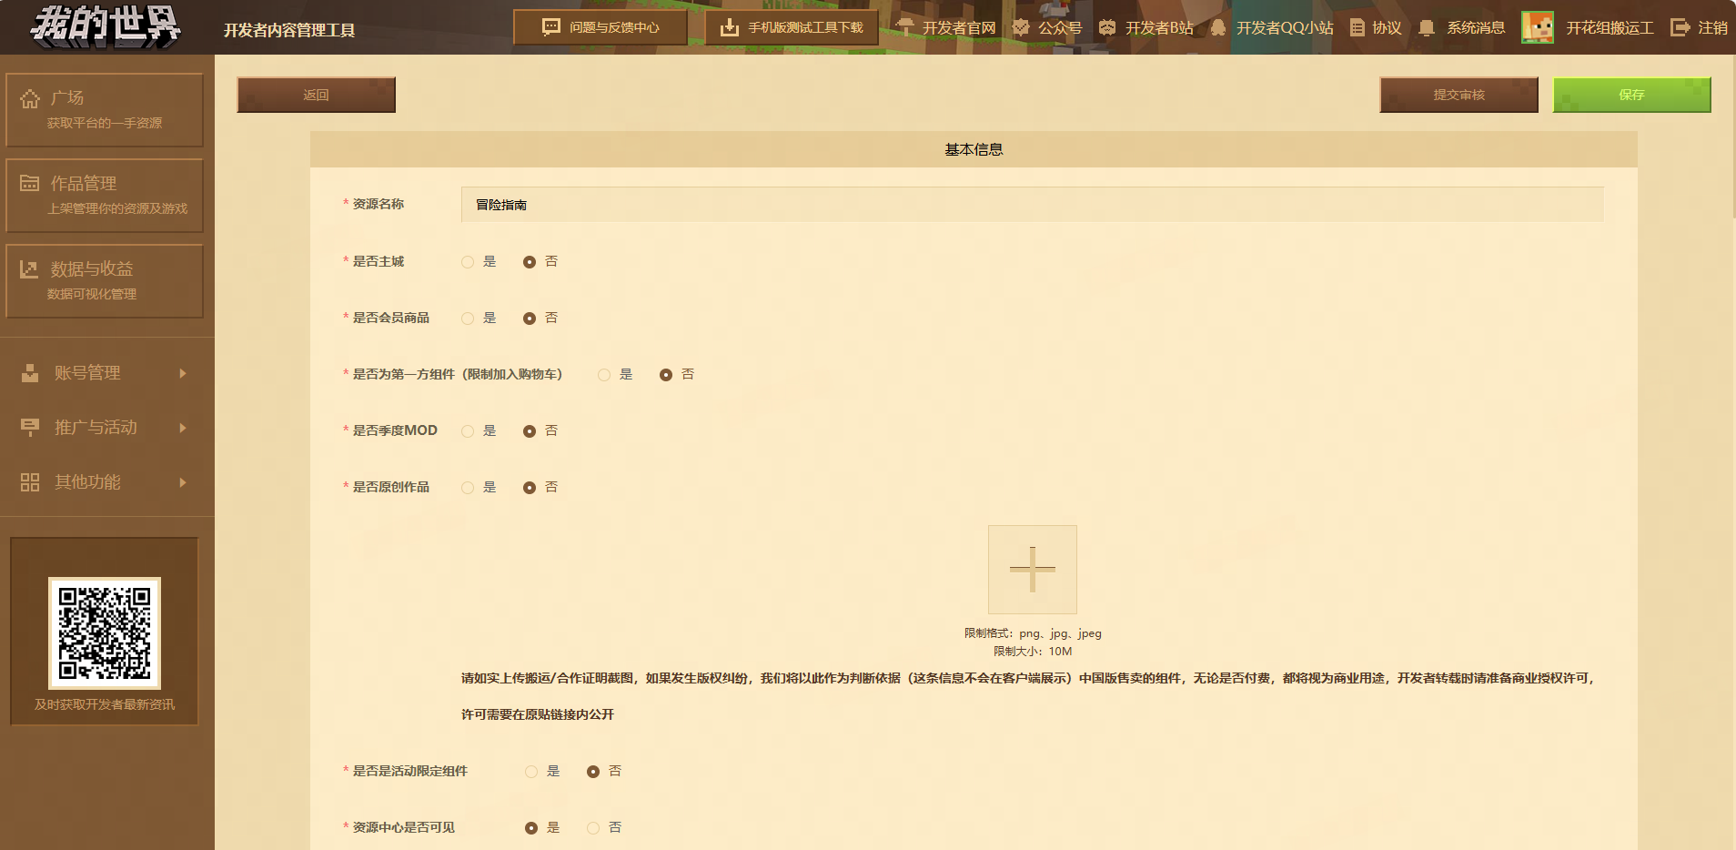Image resolution: width=1736 pixels, height=850 pixels.
Task: Click the 问题与反馈中心 chat icon
Action: coord(550,27)
